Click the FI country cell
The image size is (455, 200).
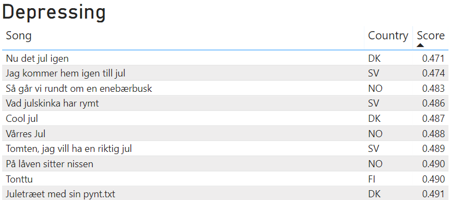372,179
